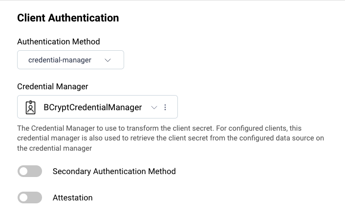Click the Credential Manager help description
Image resolution: width=345 pixels, height=217 pixels.
coord(171,138)
